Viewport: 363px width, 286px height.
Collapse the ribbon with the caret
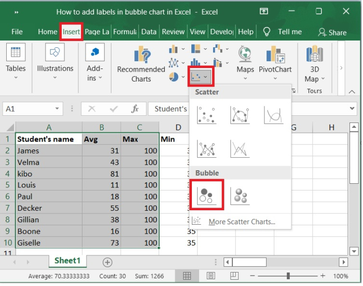click(352, 92)
